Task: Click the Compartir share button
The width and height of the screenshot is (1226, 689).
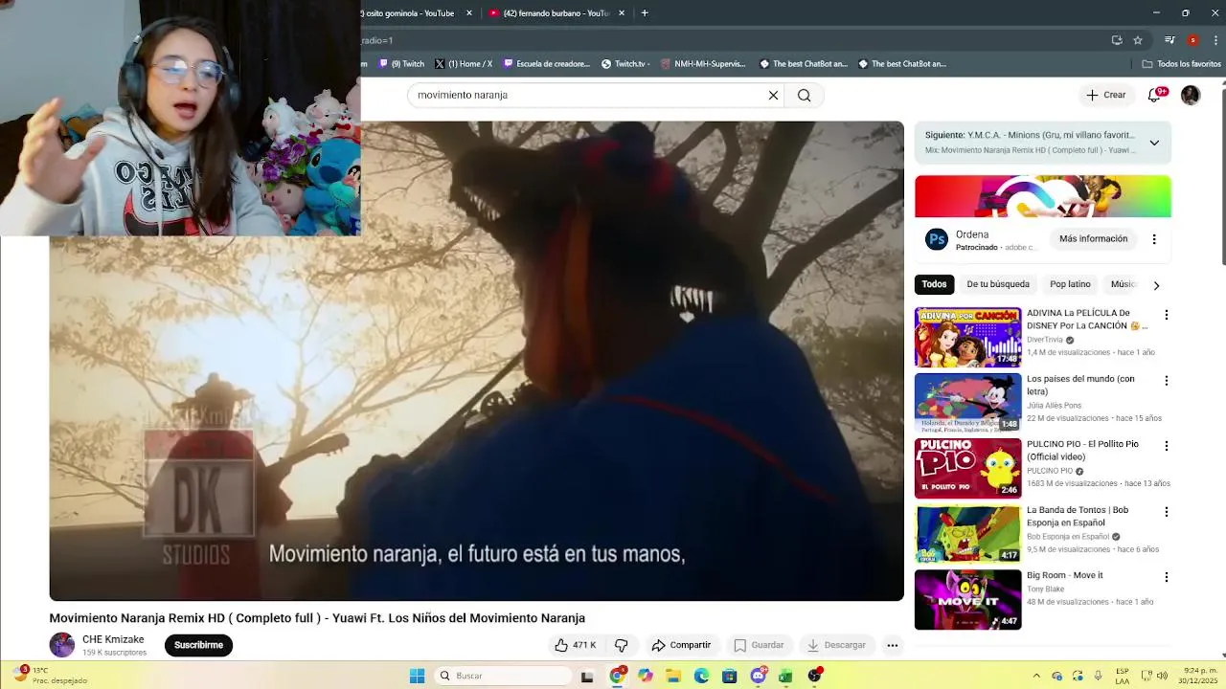Action: [x=681, y=645]
